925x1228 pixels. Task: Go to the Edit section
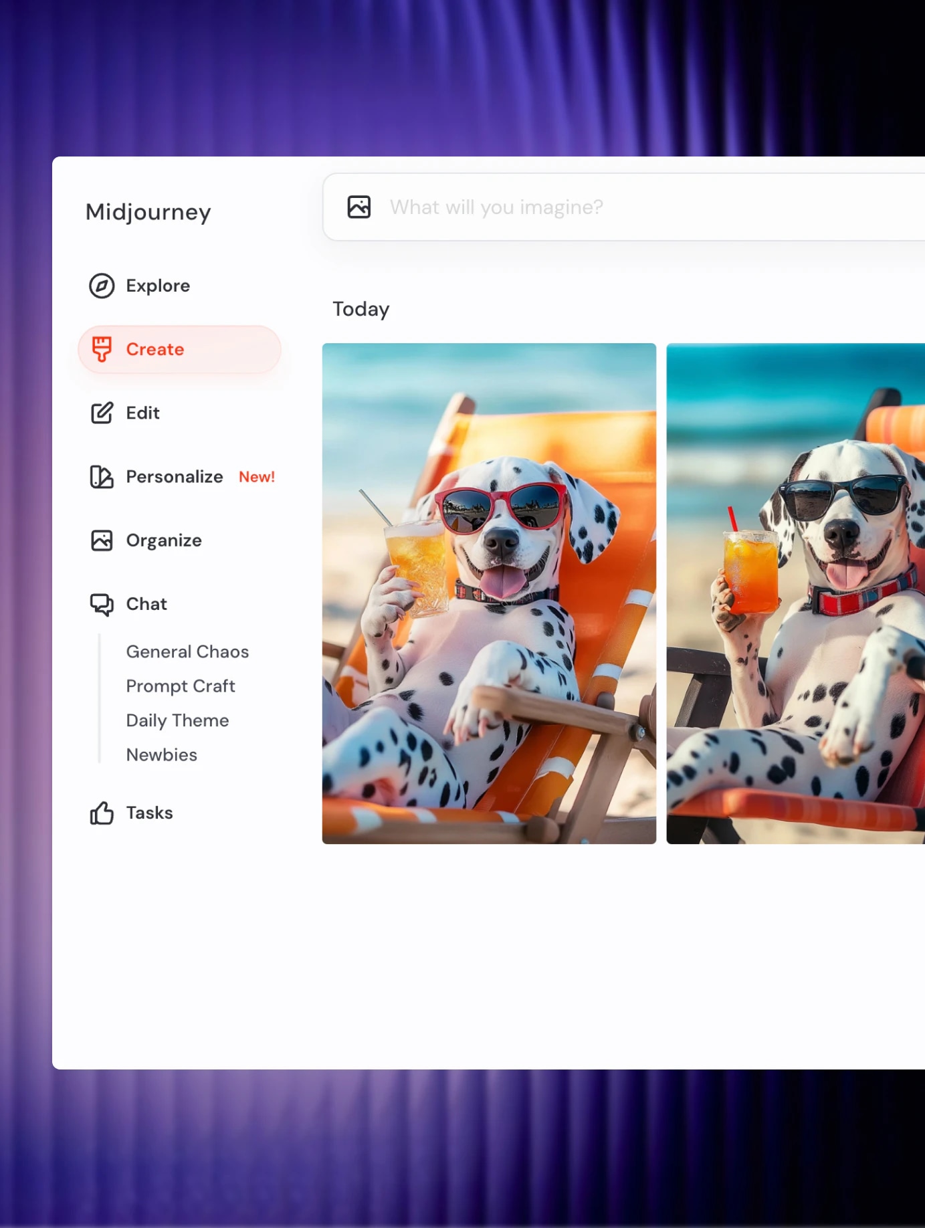click(x=142, y=413)
